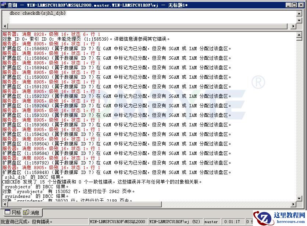Select the line "'sysobjects' 的 DBCC 结果。"

point(35,187)
